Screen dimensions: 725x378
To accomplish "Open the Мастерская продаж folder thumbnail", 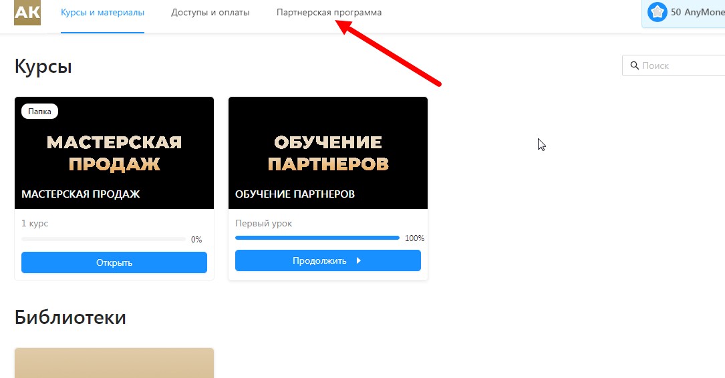I will click(x=114, y=153).
